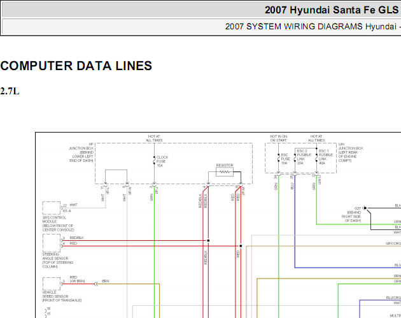Click the ESC 1 FUSIBLE LINK 40A label
The width and height of the screenshot is (401, 318).
[x=325, y=157]
